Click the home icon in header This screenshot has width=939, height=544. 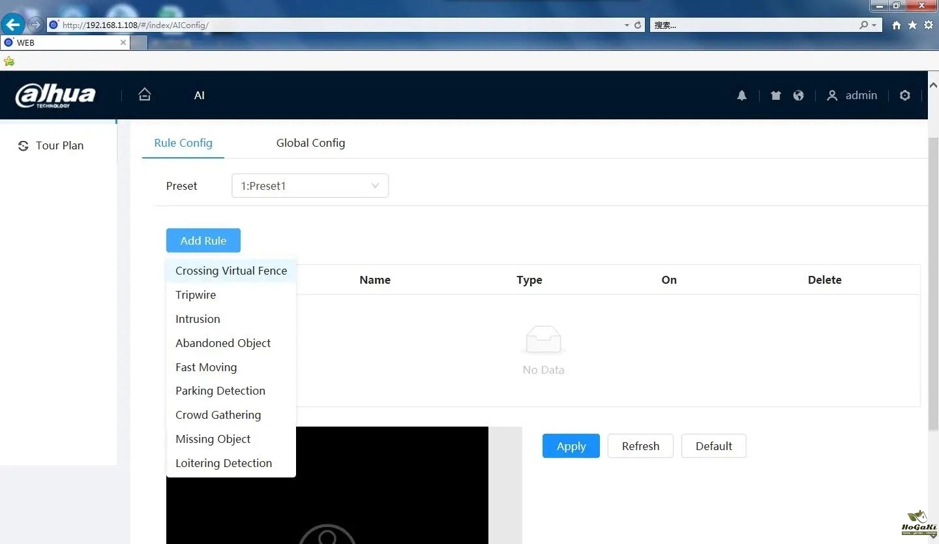click(145, 95)
